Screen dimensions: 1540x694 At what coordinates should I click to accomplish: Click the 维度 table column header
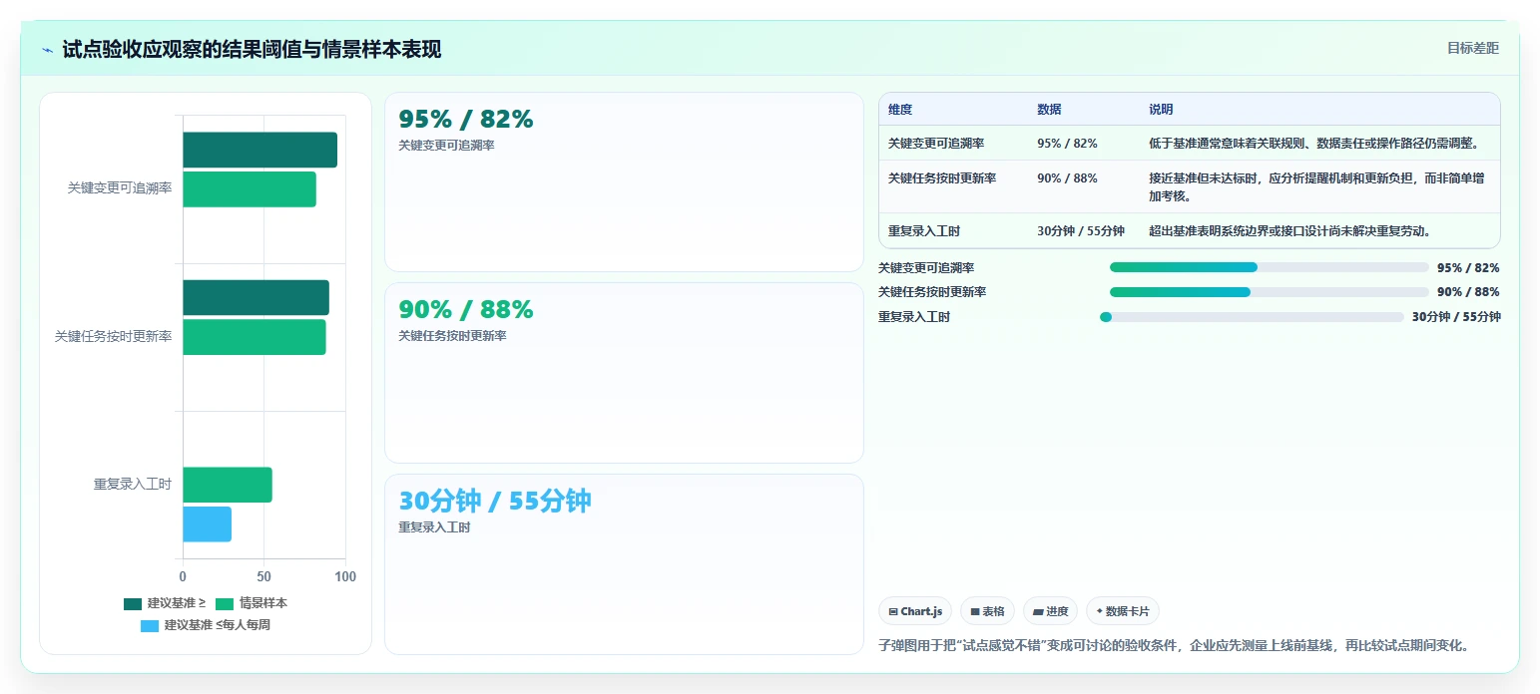tap(900, 110)
